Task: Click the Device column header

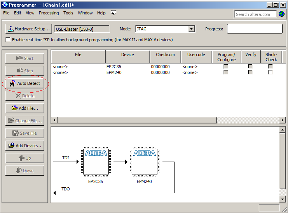Action: click(127, 57)
